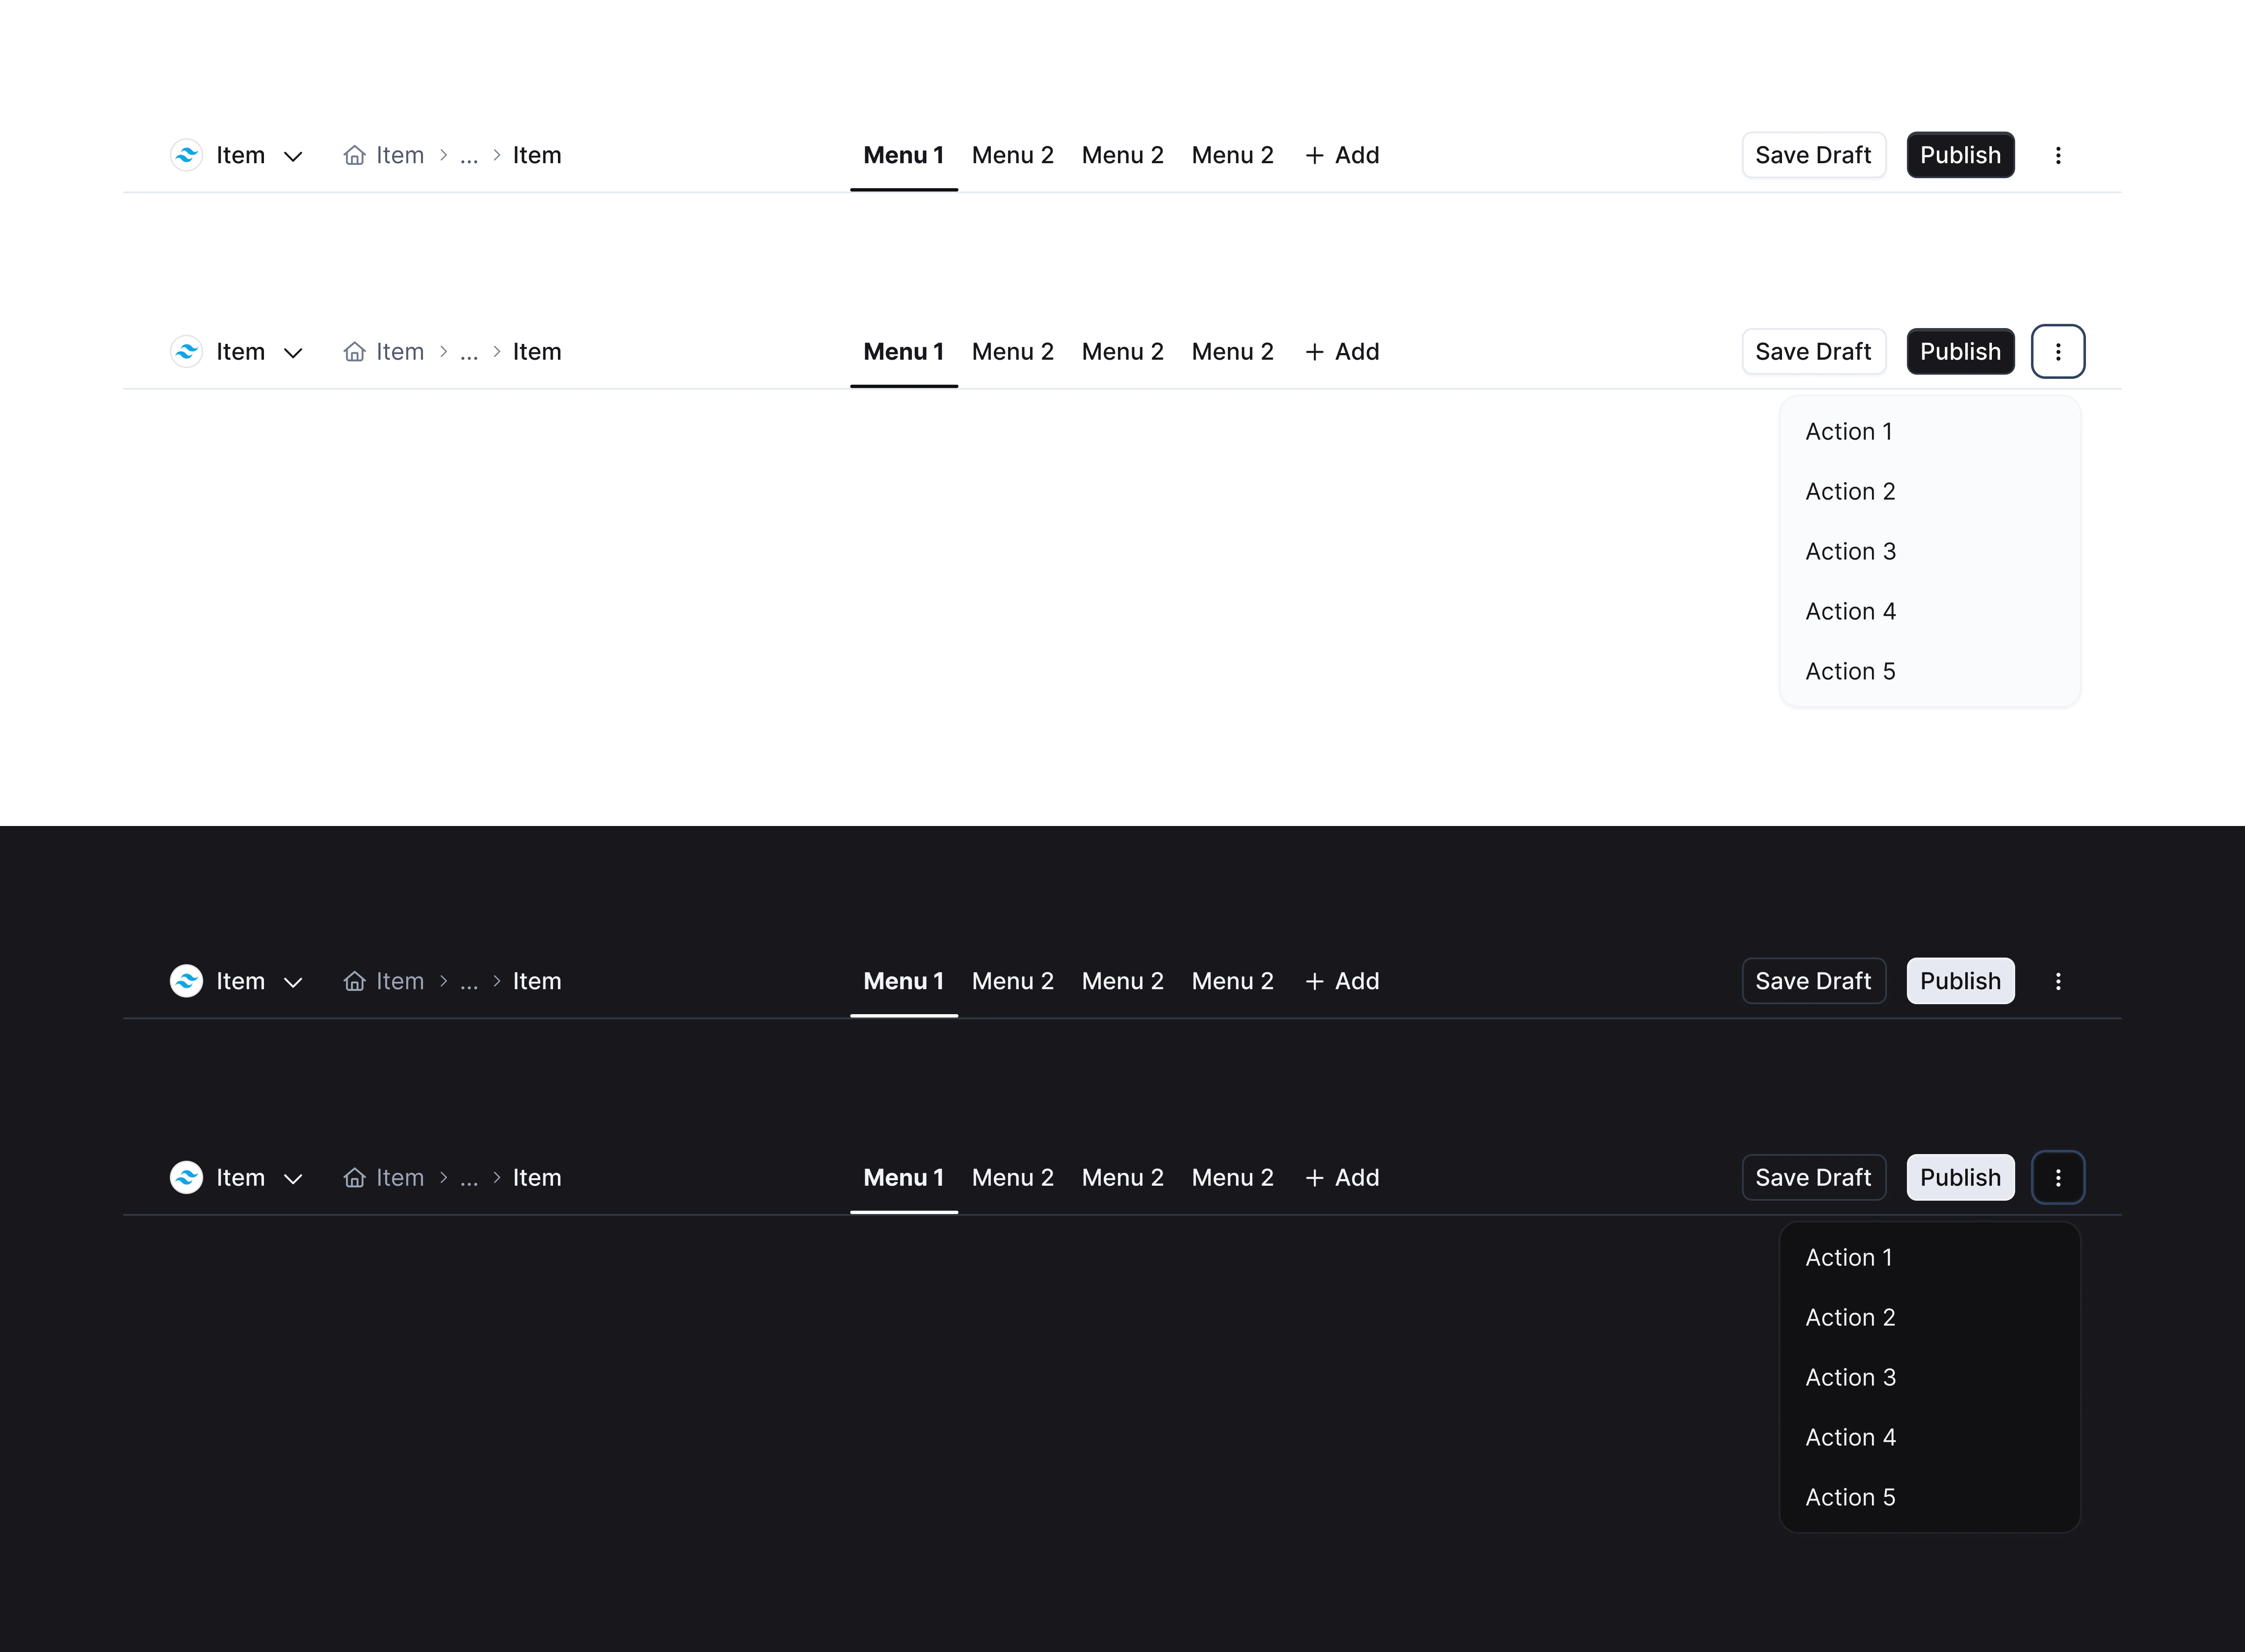The height and width of the screenshot is (1652, 2245).
Task: Click the logo icon in the top light navbar
Action: pos(187,155)
